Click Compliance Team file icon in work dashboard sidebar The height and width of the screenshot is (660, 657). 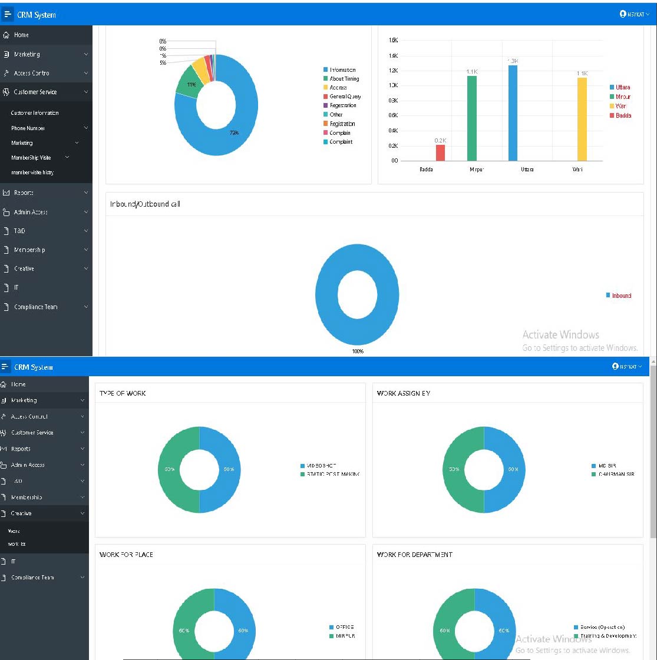4,578
